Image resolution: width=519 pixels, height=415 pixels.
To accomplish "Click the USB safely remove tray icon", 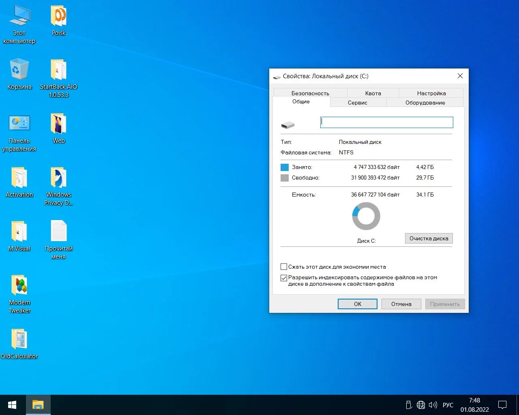I will click(409, 405).
